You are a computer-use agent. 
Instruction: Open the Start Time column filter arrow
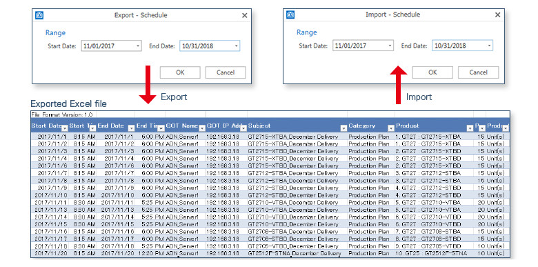coord(92,128)
